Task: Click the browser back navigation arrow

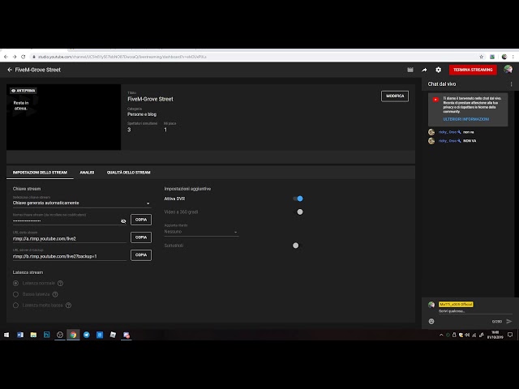Action: pyautogui.click(x=6, y=57)
